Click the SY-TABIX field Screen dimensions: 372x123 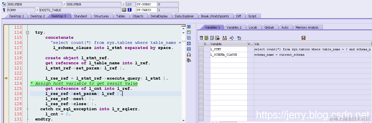pos(147,10)
